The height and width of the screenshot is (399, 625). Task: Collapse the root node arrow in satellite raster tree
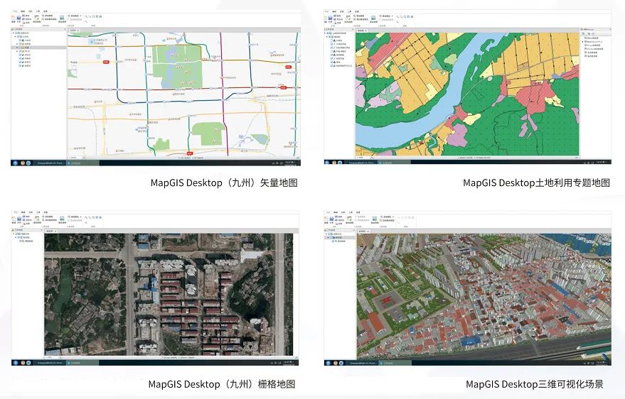(x=14, y=234)
